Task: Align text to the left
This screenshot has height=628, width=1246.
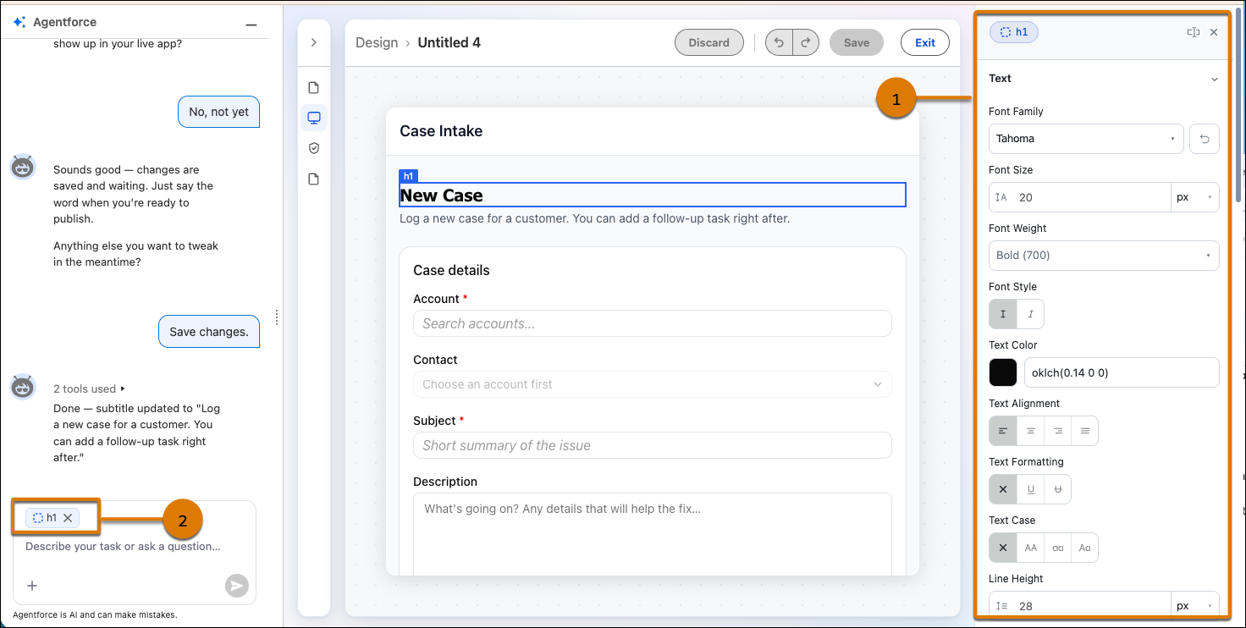Action: (1003, 431)
